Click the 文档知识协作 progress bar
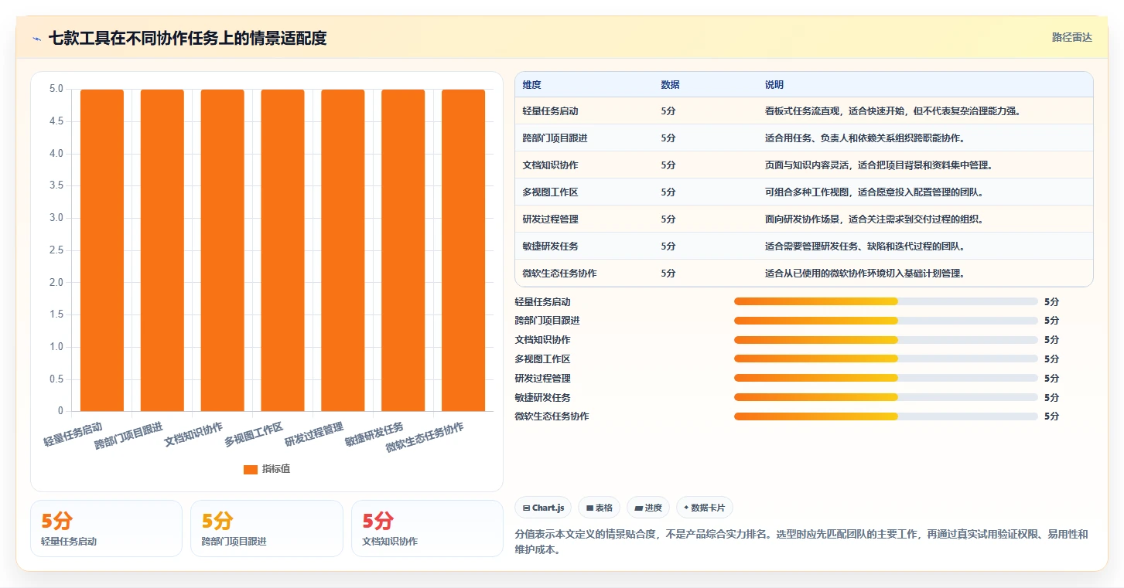 [x=886, y=340]
